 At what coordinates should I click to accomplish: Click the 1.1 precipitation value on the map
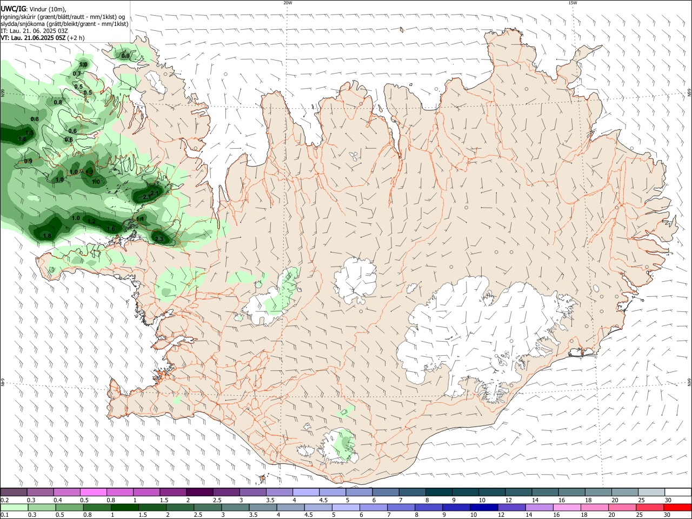pyautogui.click(x=141, y=219)
